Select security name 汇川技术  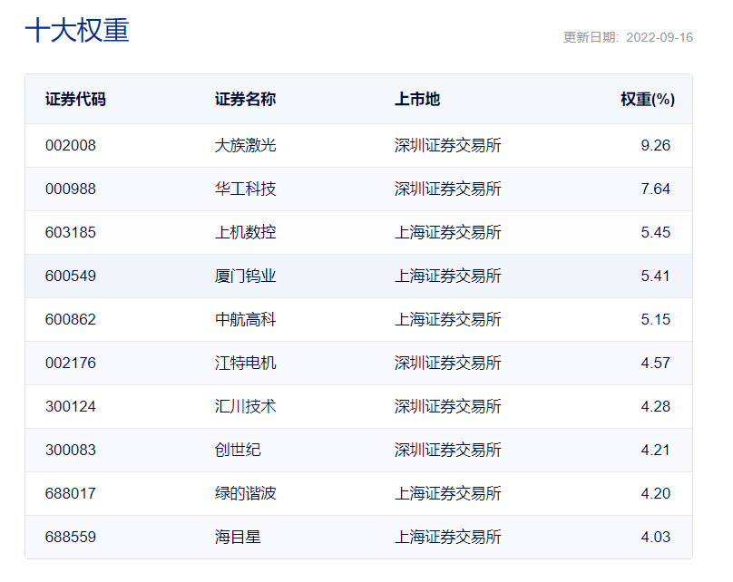[246, 406]
